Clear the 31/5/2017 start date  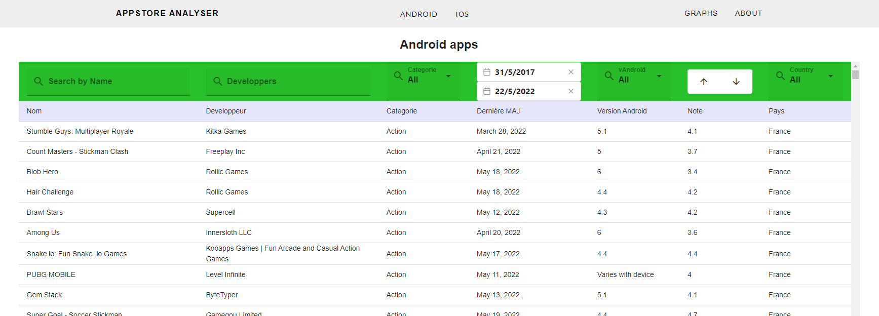571,72
